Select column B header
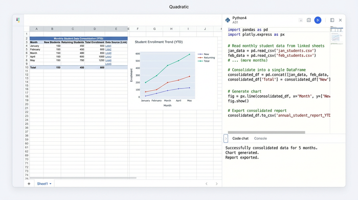Screen dimensions: 358x200 pyautogui.click(x=52, y=29)
